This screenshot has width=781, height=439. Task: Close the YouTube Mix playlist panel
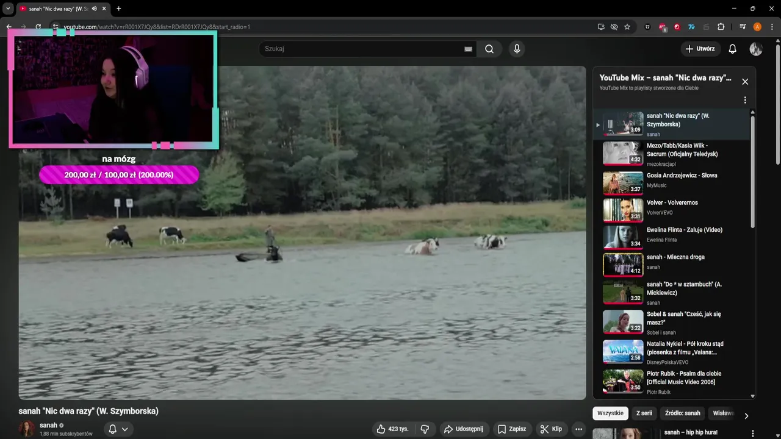pyautogui.click(x=745, y=82)
